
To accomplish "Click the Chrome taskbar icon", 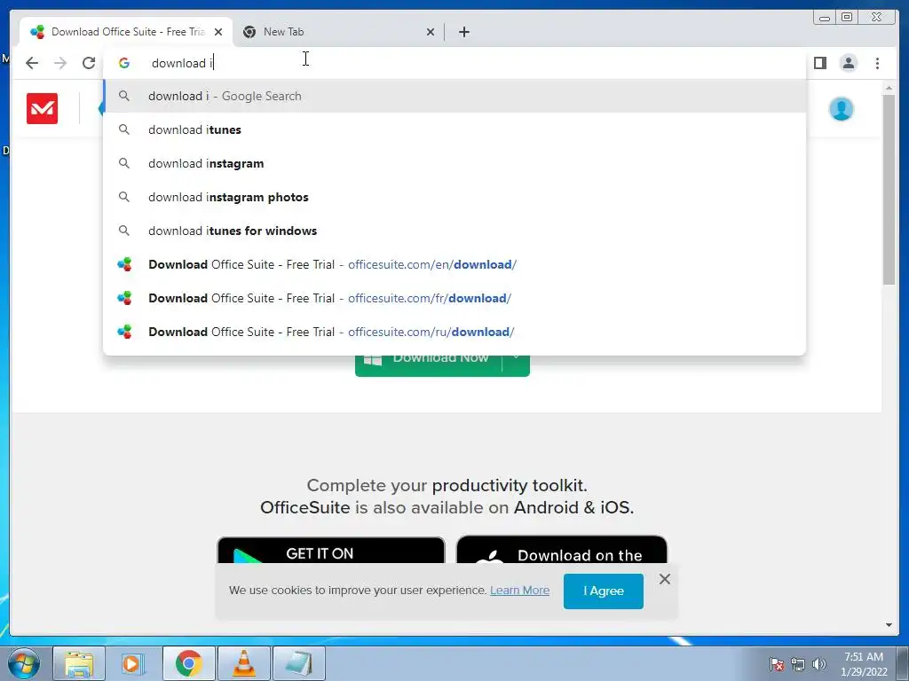I will tap(188, 663).
